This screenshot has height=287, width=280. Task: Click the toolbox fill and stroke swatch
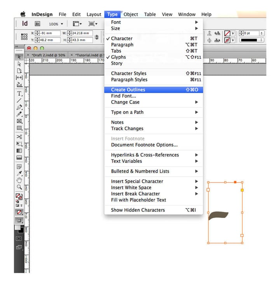click(19, 197)
